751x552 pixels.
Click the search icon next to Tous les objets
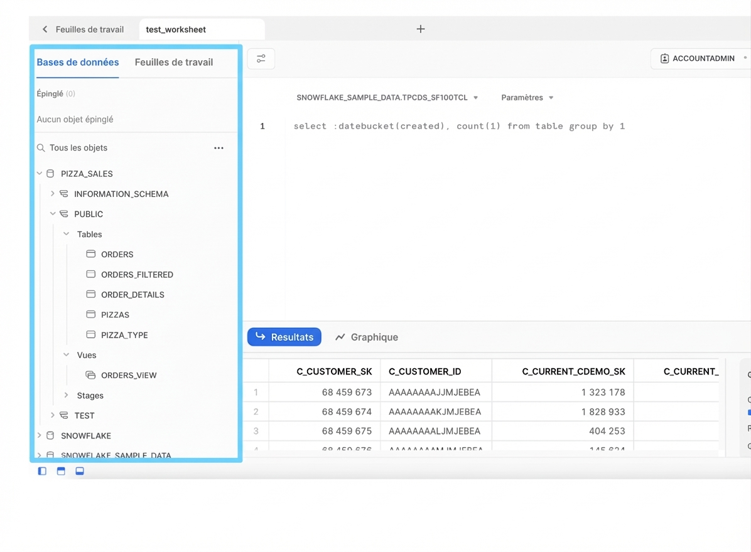(x=40, y=147)
